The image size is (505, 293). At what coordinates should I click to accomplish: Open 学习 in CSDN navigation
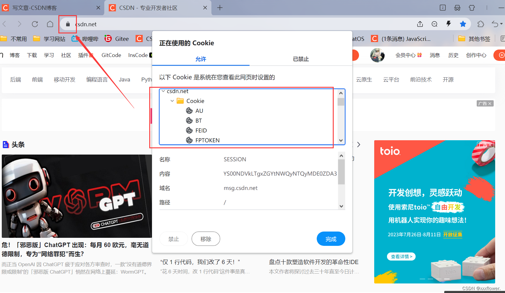[49, 55]
